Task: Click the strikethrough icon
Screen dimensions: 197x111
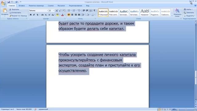Action: click(x=42, y=15)
